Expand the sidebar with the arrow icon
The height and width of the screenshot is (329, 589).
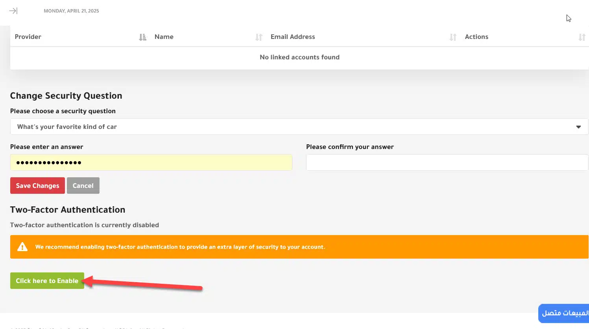(x=13, y=11)
